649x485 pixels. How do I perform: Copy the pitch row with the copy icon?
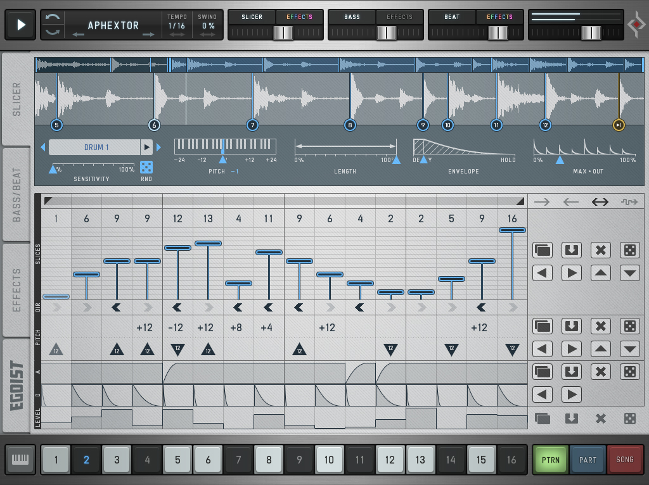coord(543,326)
